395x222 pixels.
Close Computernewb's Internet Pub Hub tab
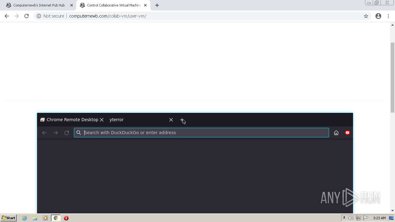[72, 5]
